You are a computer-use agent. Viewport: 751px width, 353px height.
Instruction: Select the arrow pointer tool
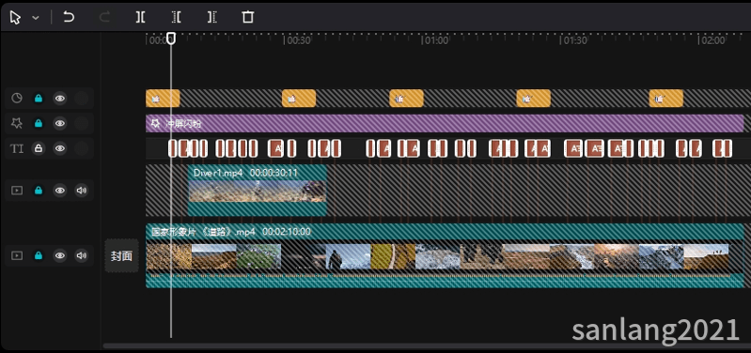(x=15, y=18)
